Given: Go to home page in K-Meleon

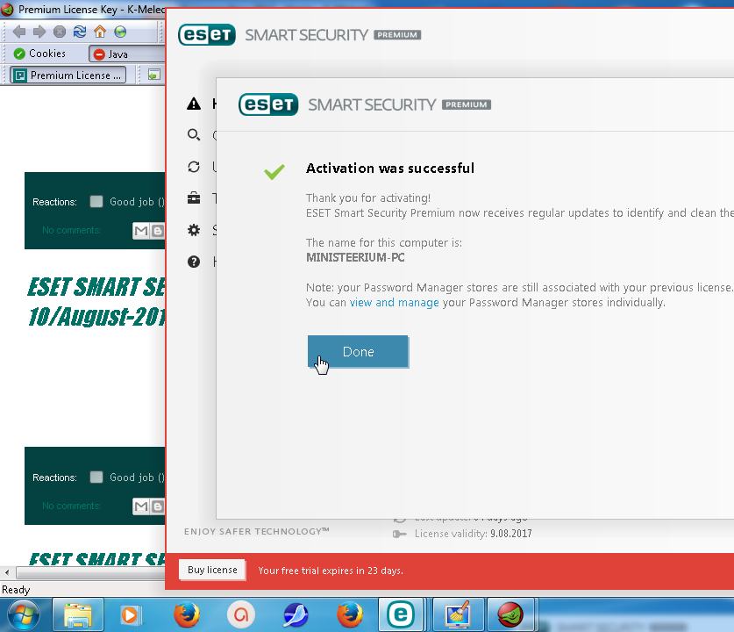Looking at the screenshot, I should (100, 32).
